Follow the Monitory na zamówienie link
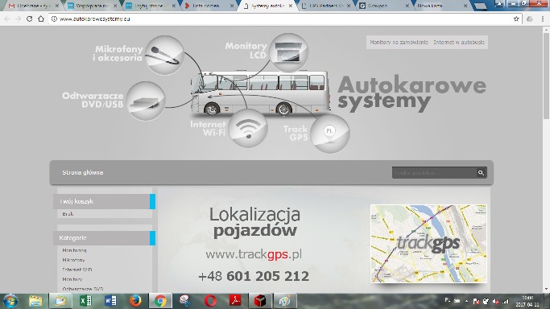The width and height of the screenshot is (550, 309). point(399,42)
